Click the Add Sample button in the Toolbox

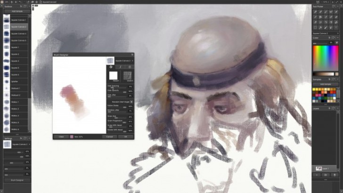click(x=17, y=11)
